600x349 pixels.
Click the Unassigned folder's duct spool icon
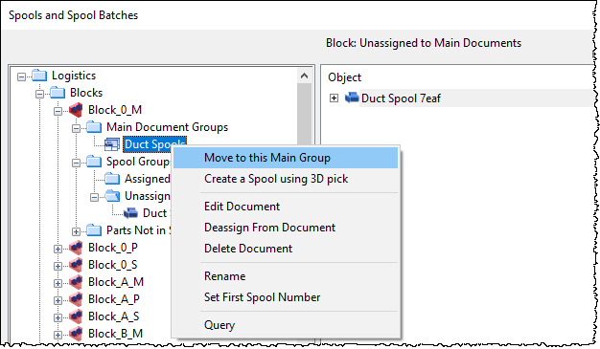pyautogui.click(x=130, y=212)
